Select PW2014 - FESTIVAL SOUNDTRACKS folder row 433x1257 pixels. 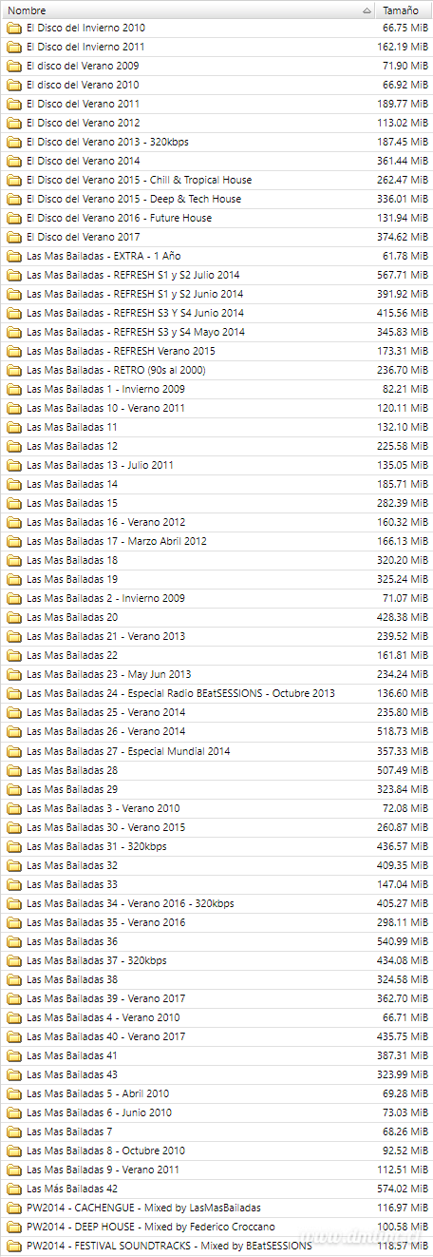click(x=216, y=1246)
